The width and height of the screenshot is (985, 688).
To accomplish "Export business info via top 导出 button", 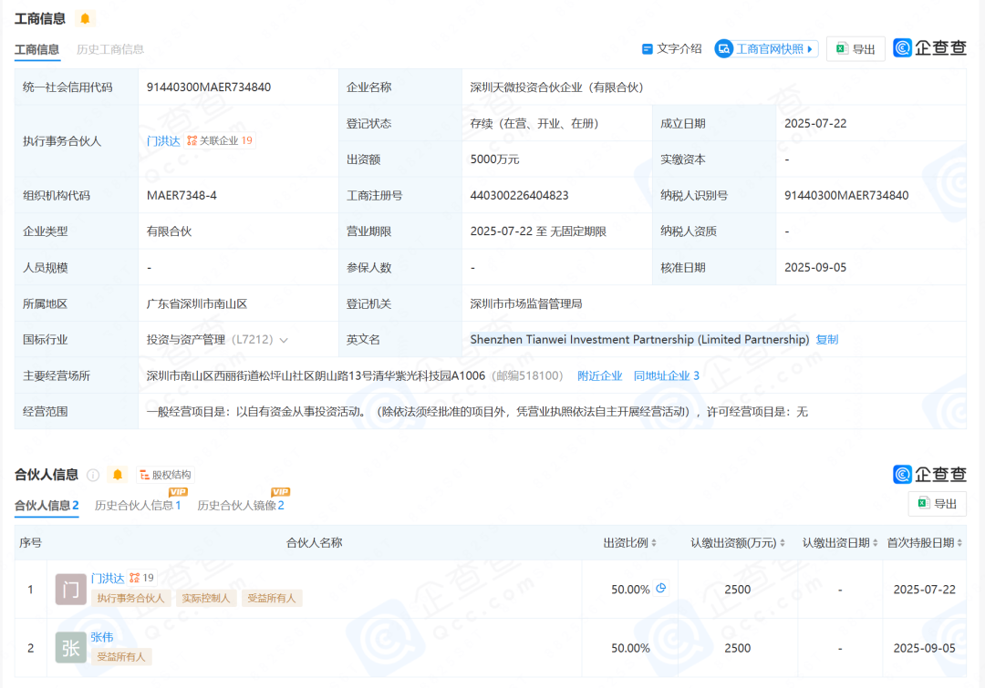I will [x=855, y=49].
